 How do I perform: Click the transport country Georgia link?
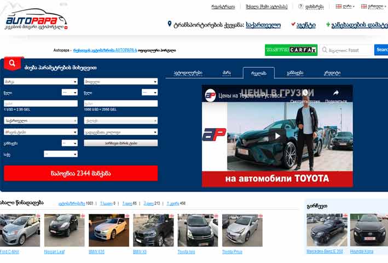[263, 25]
